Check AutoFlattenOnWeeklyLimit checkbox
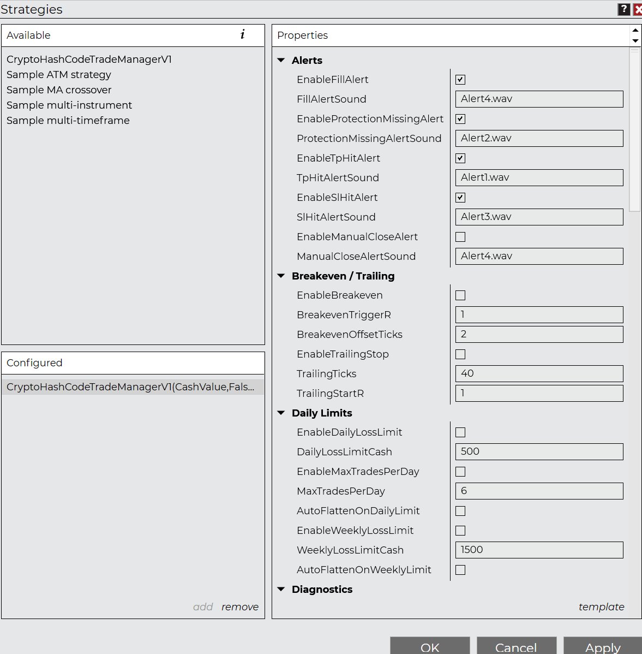The width and height of the screenshot is (642, 654). coord(460,570)
